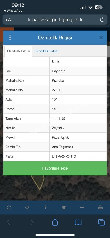This screenshot has width=110, height=238.
Task: Tap Safari back navigation arrow
Action: (8, 222)
